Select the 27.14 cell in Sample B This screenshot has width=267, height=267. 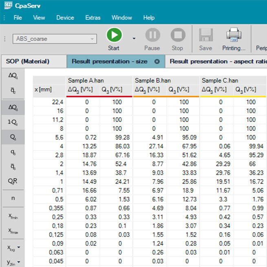point(150,146)
